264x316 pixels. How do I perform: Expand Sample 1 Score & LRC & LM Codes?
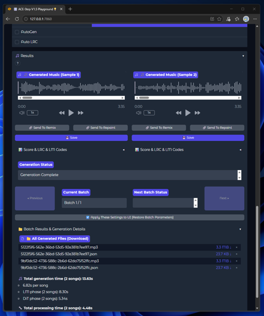tap(124, 150)
